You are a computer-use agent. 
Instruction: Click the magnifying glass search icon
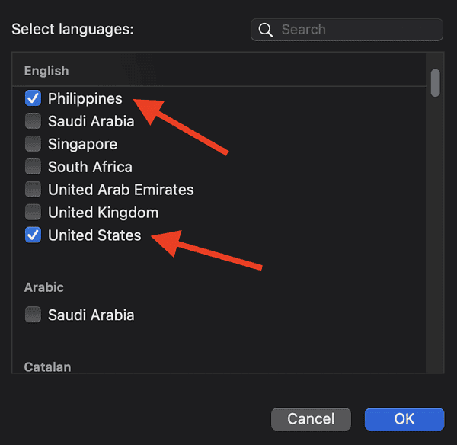(266, 30)
